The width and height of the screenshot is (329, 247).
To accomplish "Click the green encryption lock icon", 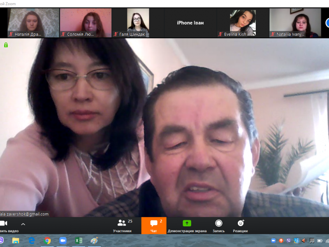I will coord(6,45).
